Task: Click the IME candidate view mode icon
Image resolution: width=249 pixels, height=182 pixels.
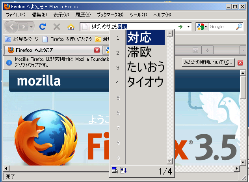Action: 115,170
